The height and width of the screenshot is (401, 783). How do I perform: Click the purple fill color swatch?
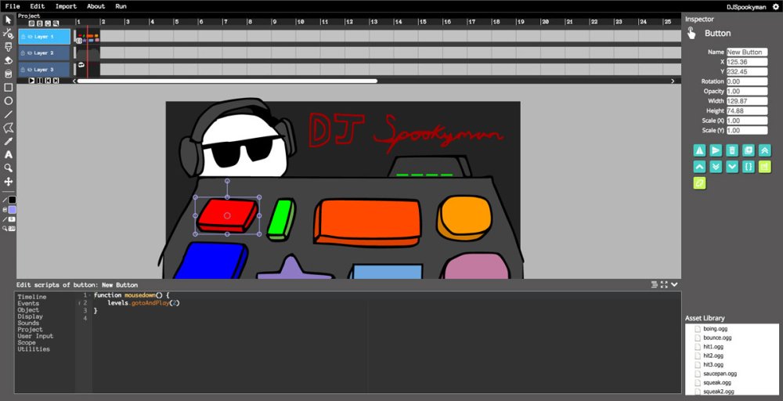pos(12,210)
